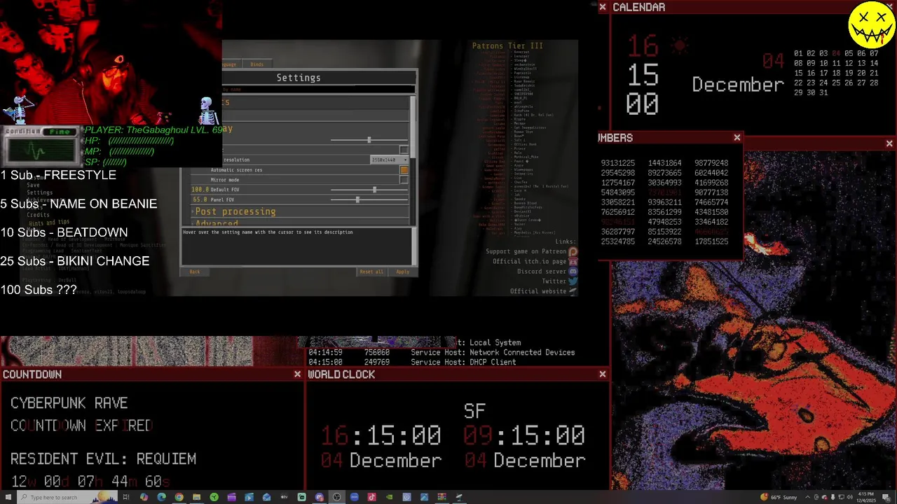
Task: Open the Twitter link text
Action: [x=554, y=281]
